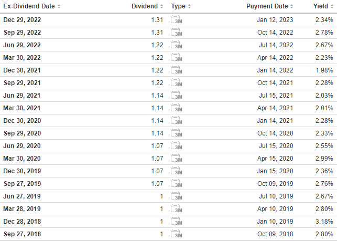The width and height of the screenshot is (337, 241).
Task: Click dividend 1.22 in Jun 29, 2022 row
Action: pos(157,45)
